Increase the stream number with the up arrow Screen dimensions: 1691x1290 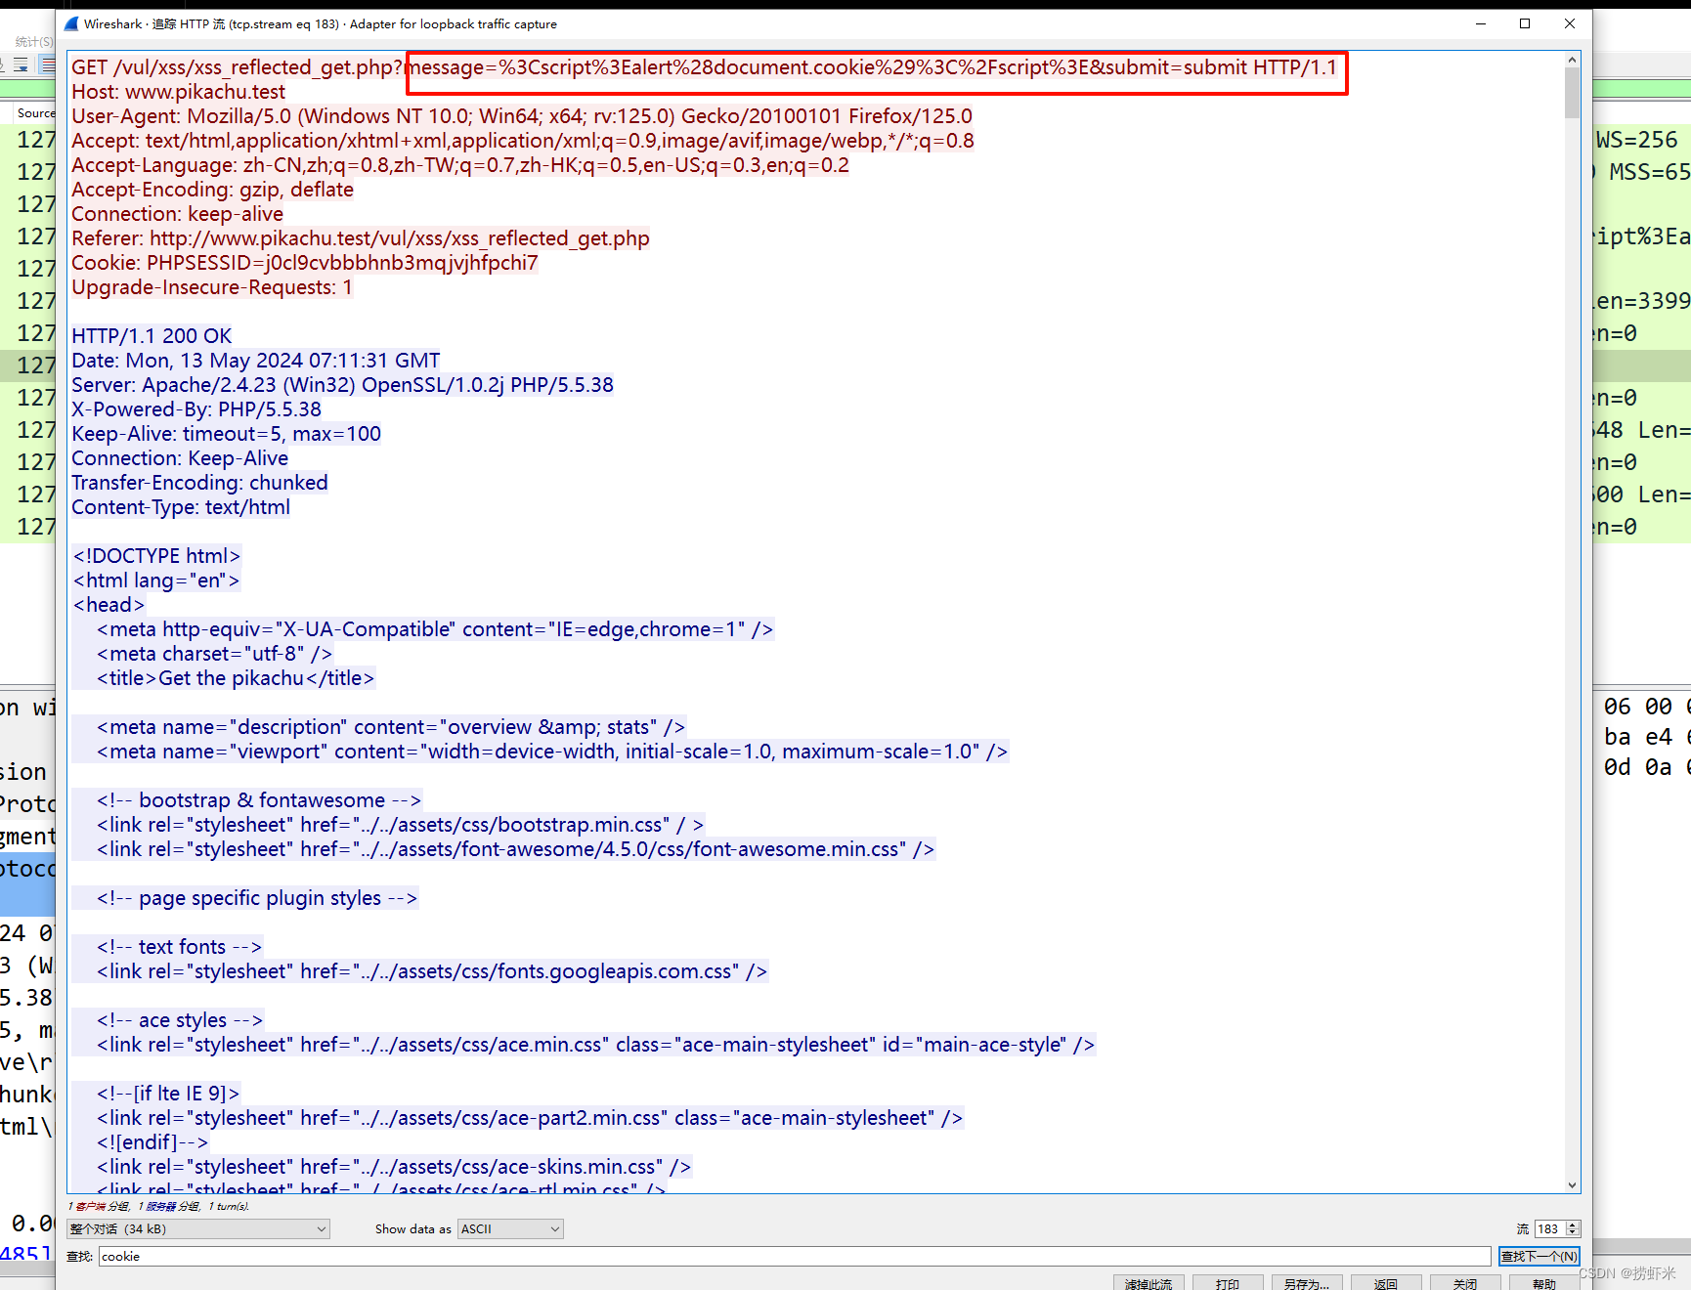click(1573, 1225)
